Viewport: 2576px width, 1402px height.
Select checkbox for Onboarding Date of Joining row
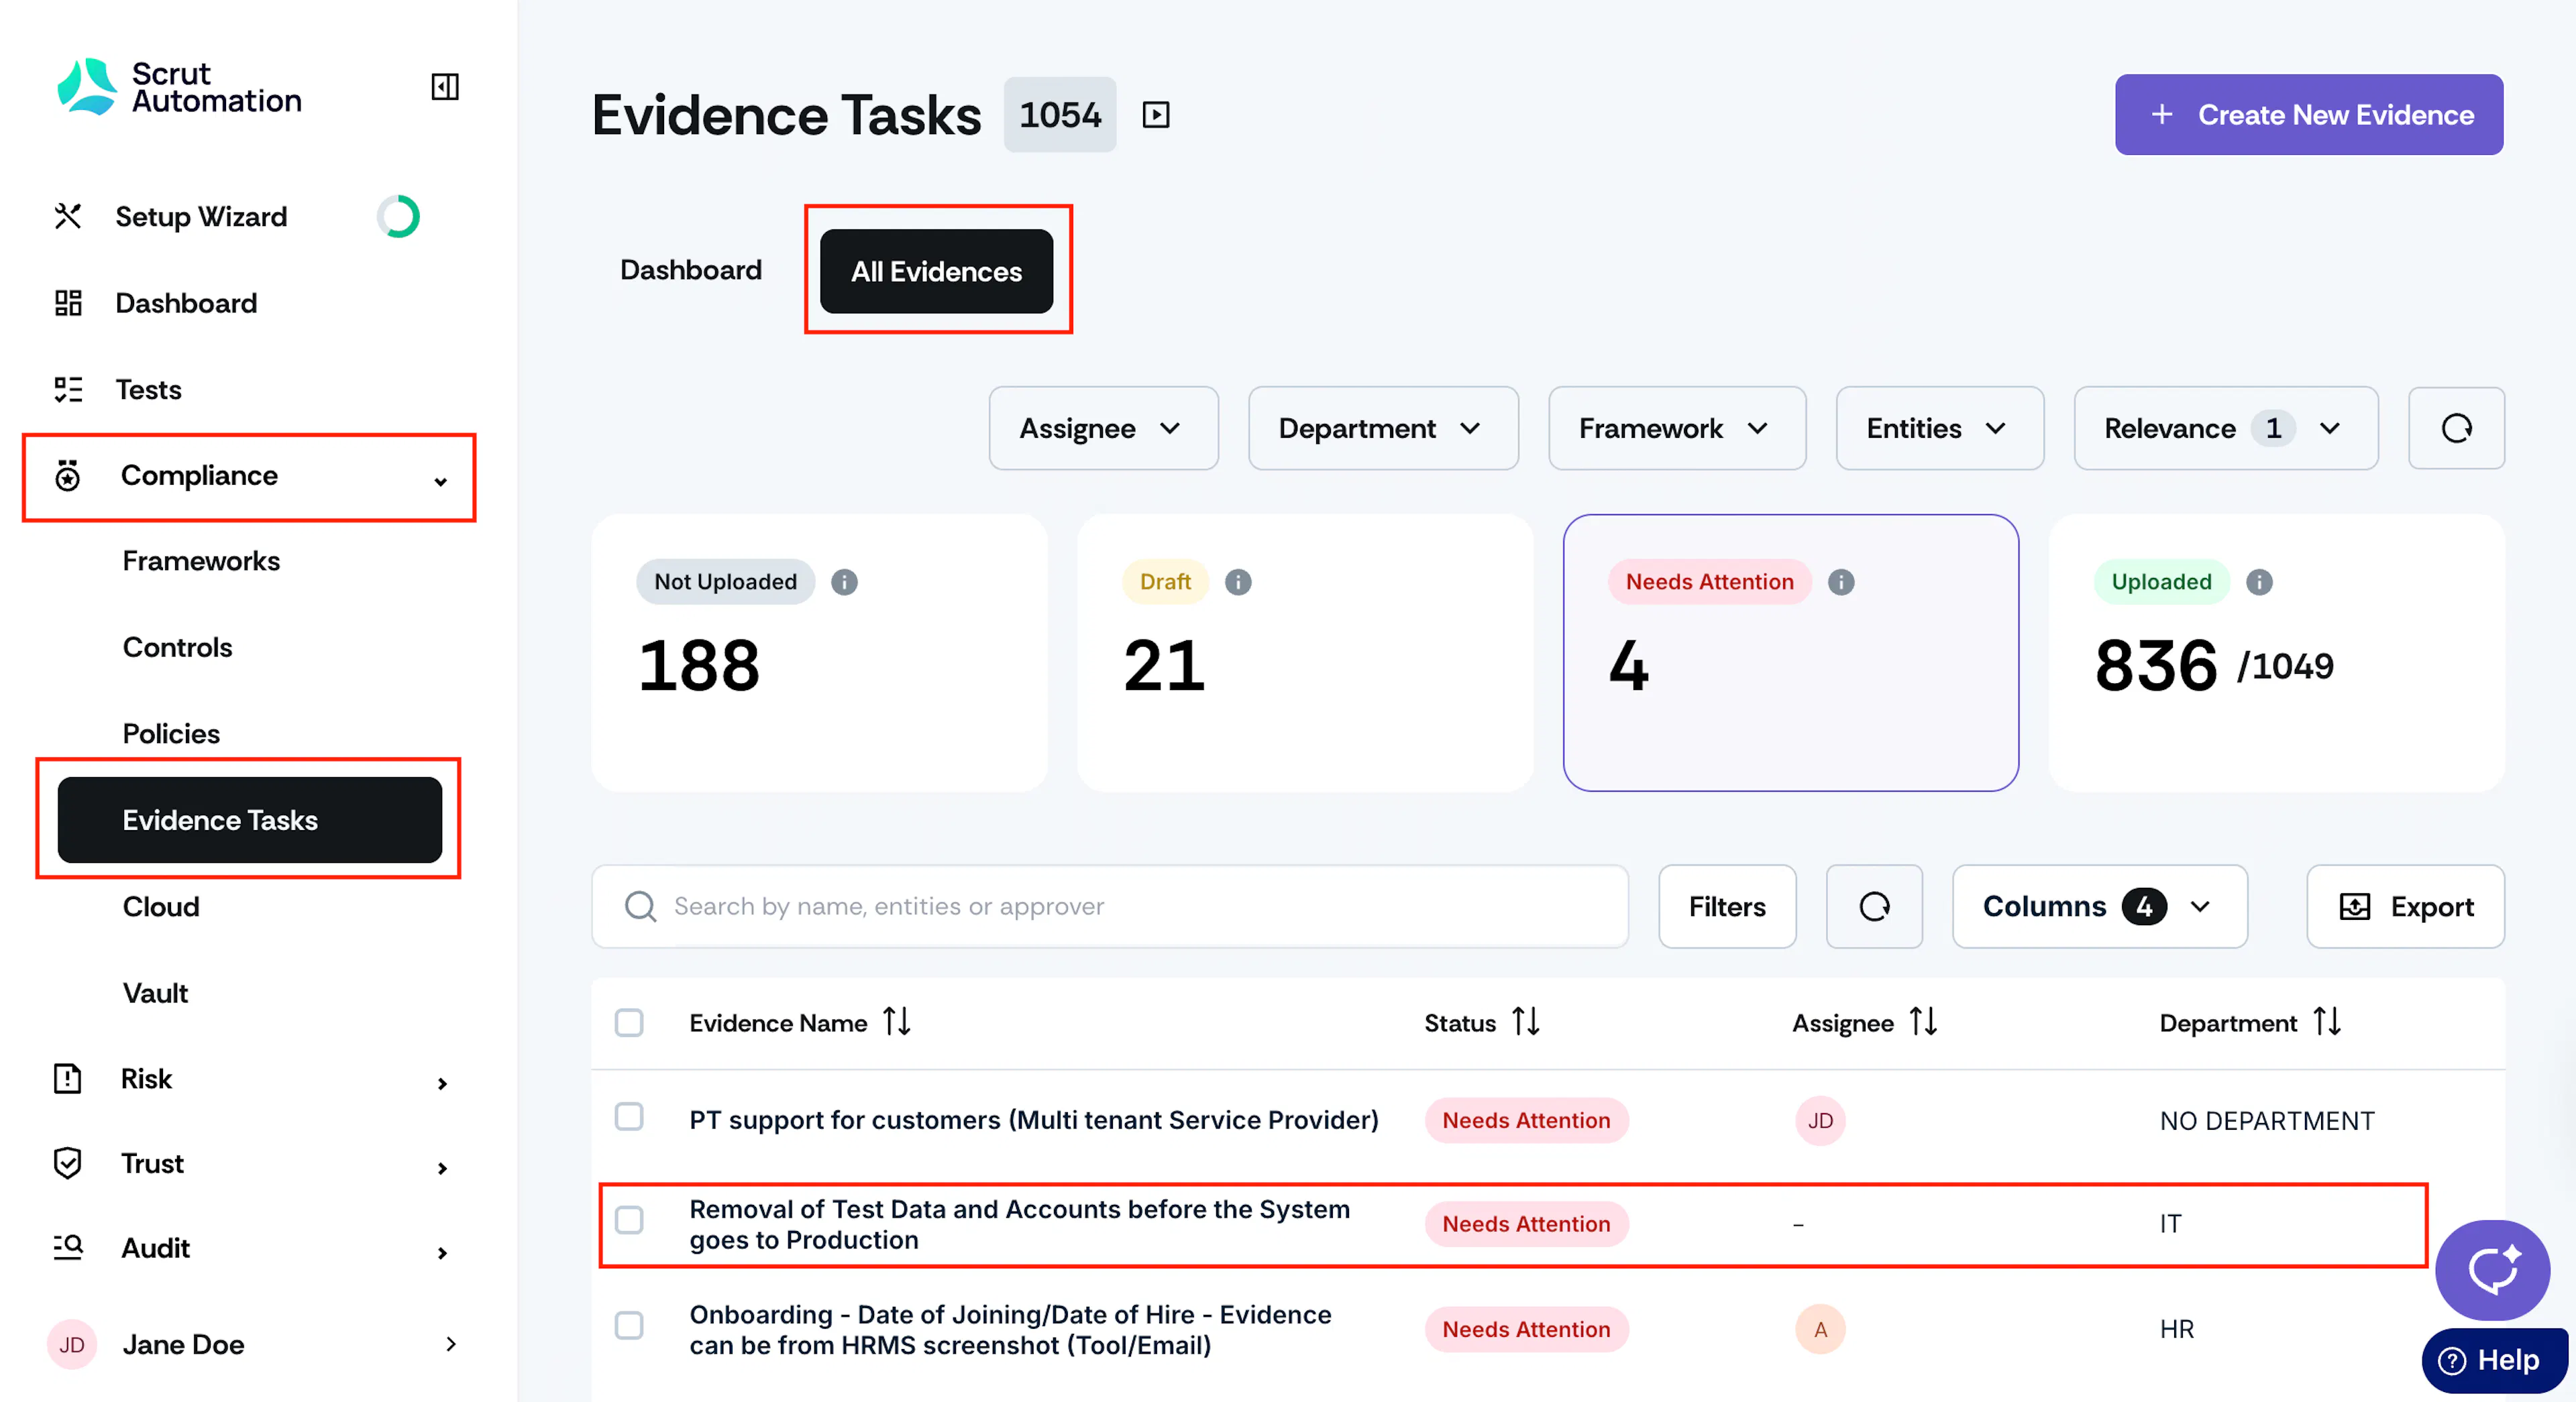point(629,1325)
